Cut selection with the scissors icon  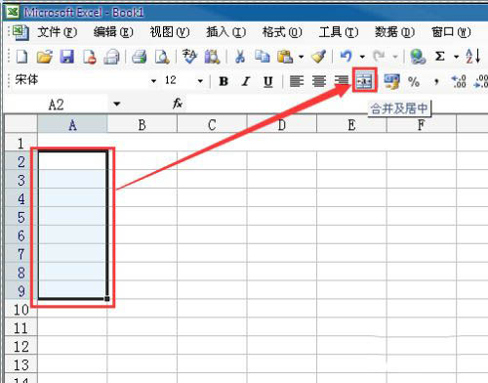240,57
